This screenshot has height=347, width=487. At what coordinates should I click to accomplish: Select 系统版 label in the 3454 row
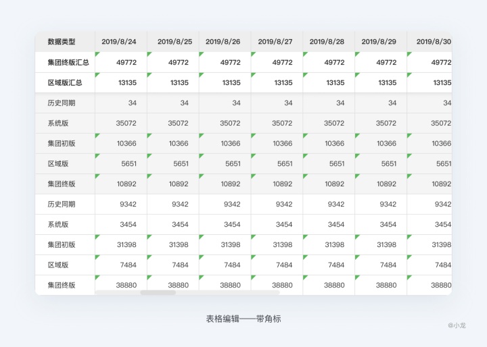point(58,225)
